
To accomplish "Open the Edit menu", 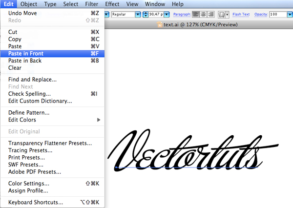I will pyautogui.click(x=9, y=4).
